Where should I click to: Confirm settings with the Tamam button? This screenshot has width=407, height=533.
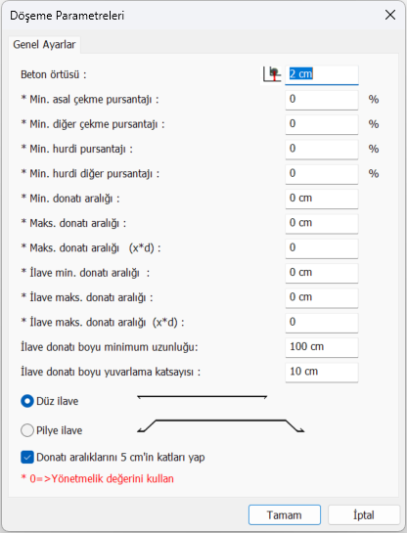[x=285, y=515]
